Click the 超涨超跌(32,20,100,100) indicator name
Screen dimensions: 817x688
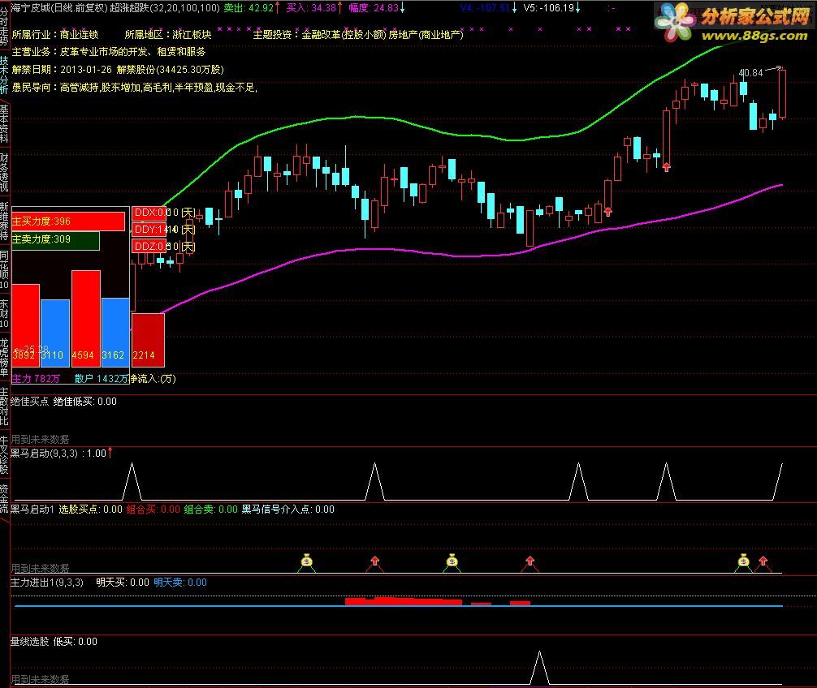tap(165, 8)
